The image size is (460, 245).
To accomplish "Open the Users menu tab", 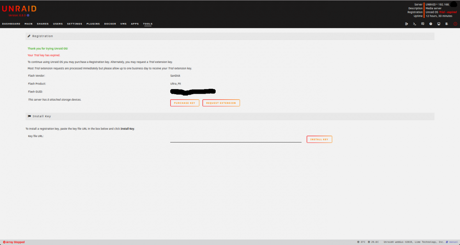I will click(58, 24).
